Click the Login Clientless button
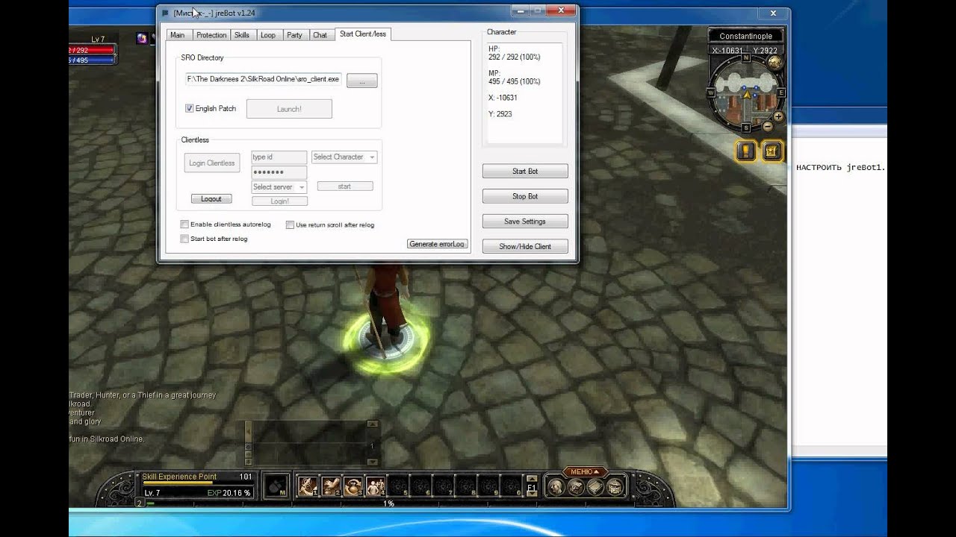 (212, 163)
